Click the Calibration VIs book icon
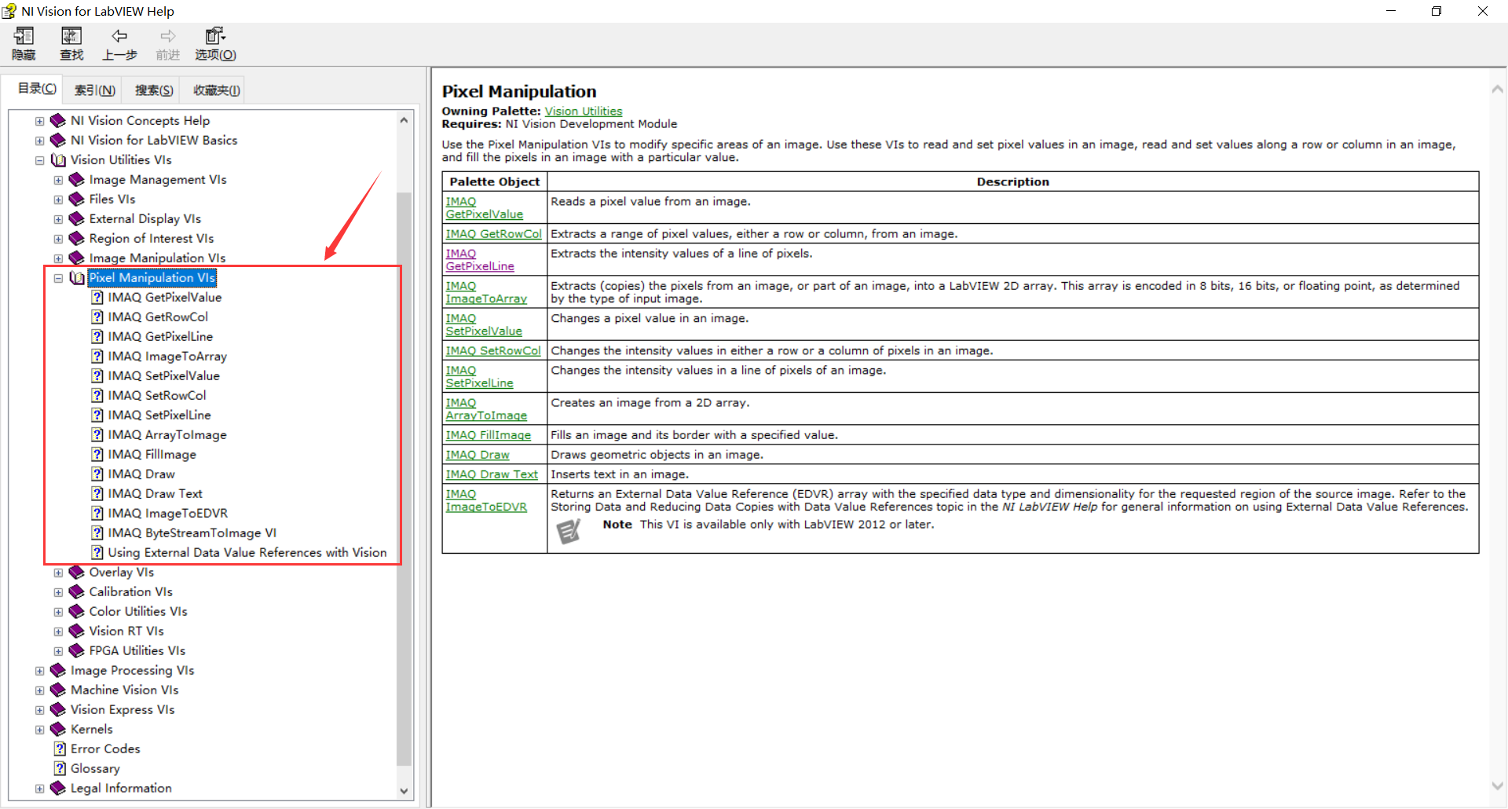The width and height of the screenshot is (1508, 809). tap(77, 591)
